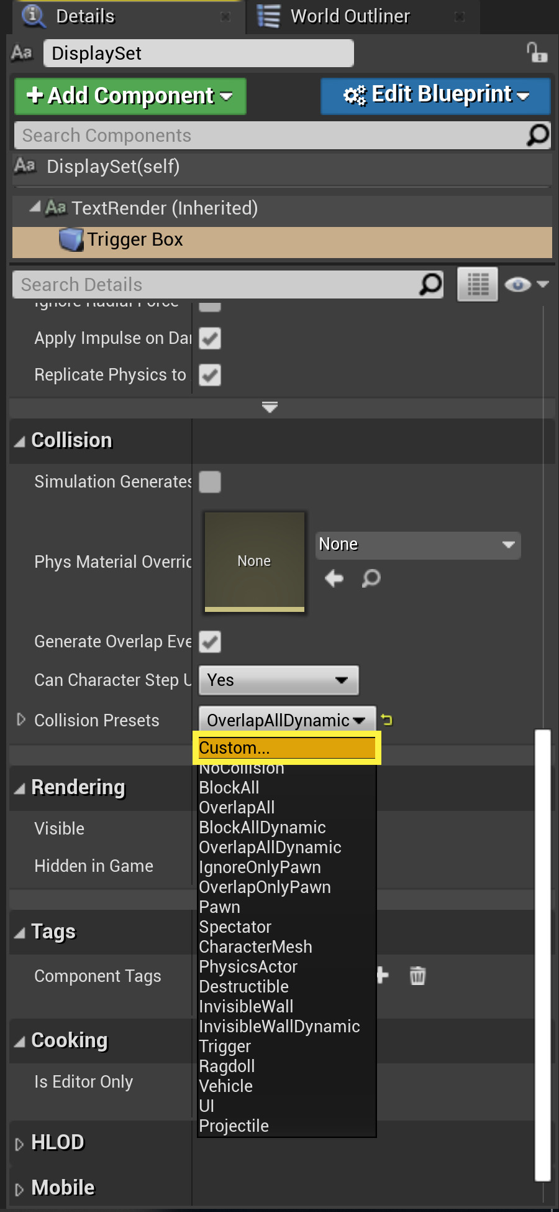Open the property matrix grid icon

(x=478, y=284)
